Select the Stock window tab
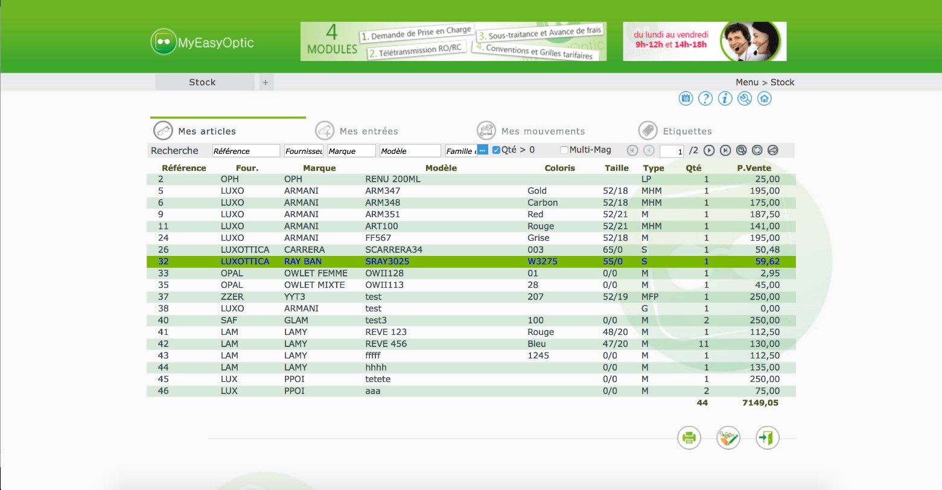The height and width of the screenshot is (490, 942). 205,82
